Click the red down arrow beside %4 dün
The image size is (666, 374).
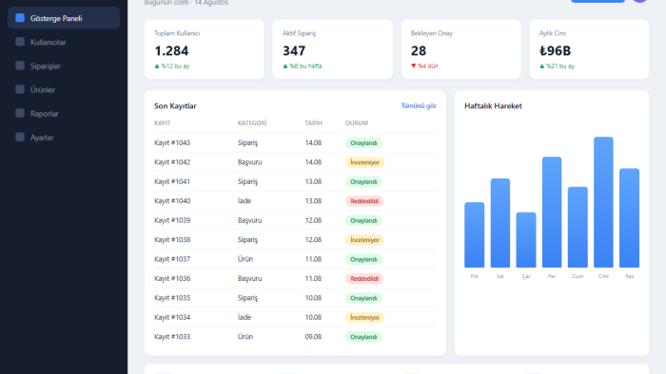point(413,66)
